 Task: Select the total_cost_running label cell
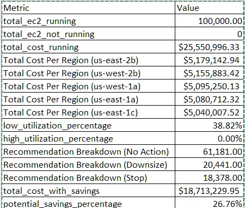click(88, 47)
